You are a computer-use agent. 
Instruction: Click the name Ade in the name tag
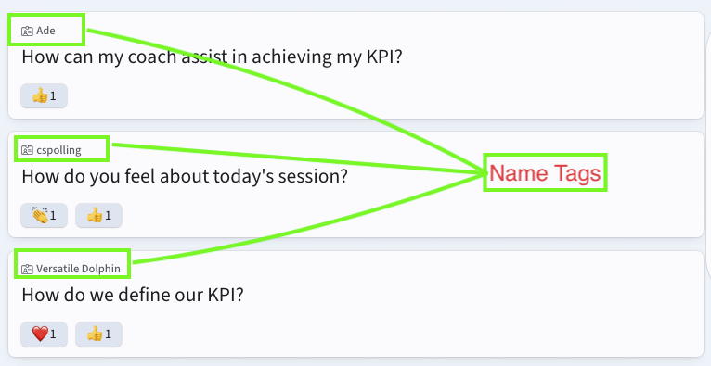tap(45, 31)
